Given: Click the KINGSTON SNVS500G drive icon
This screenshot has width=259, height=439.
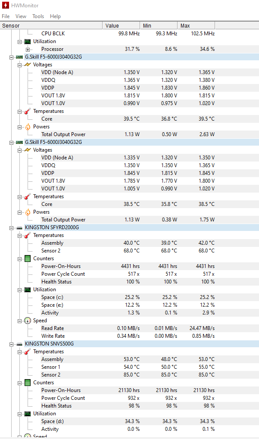Looking at the screenshot, I should click(x=19, y=344).
